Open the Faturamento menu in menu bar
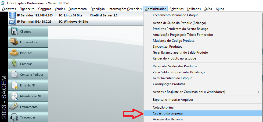 tap(77, 9)
